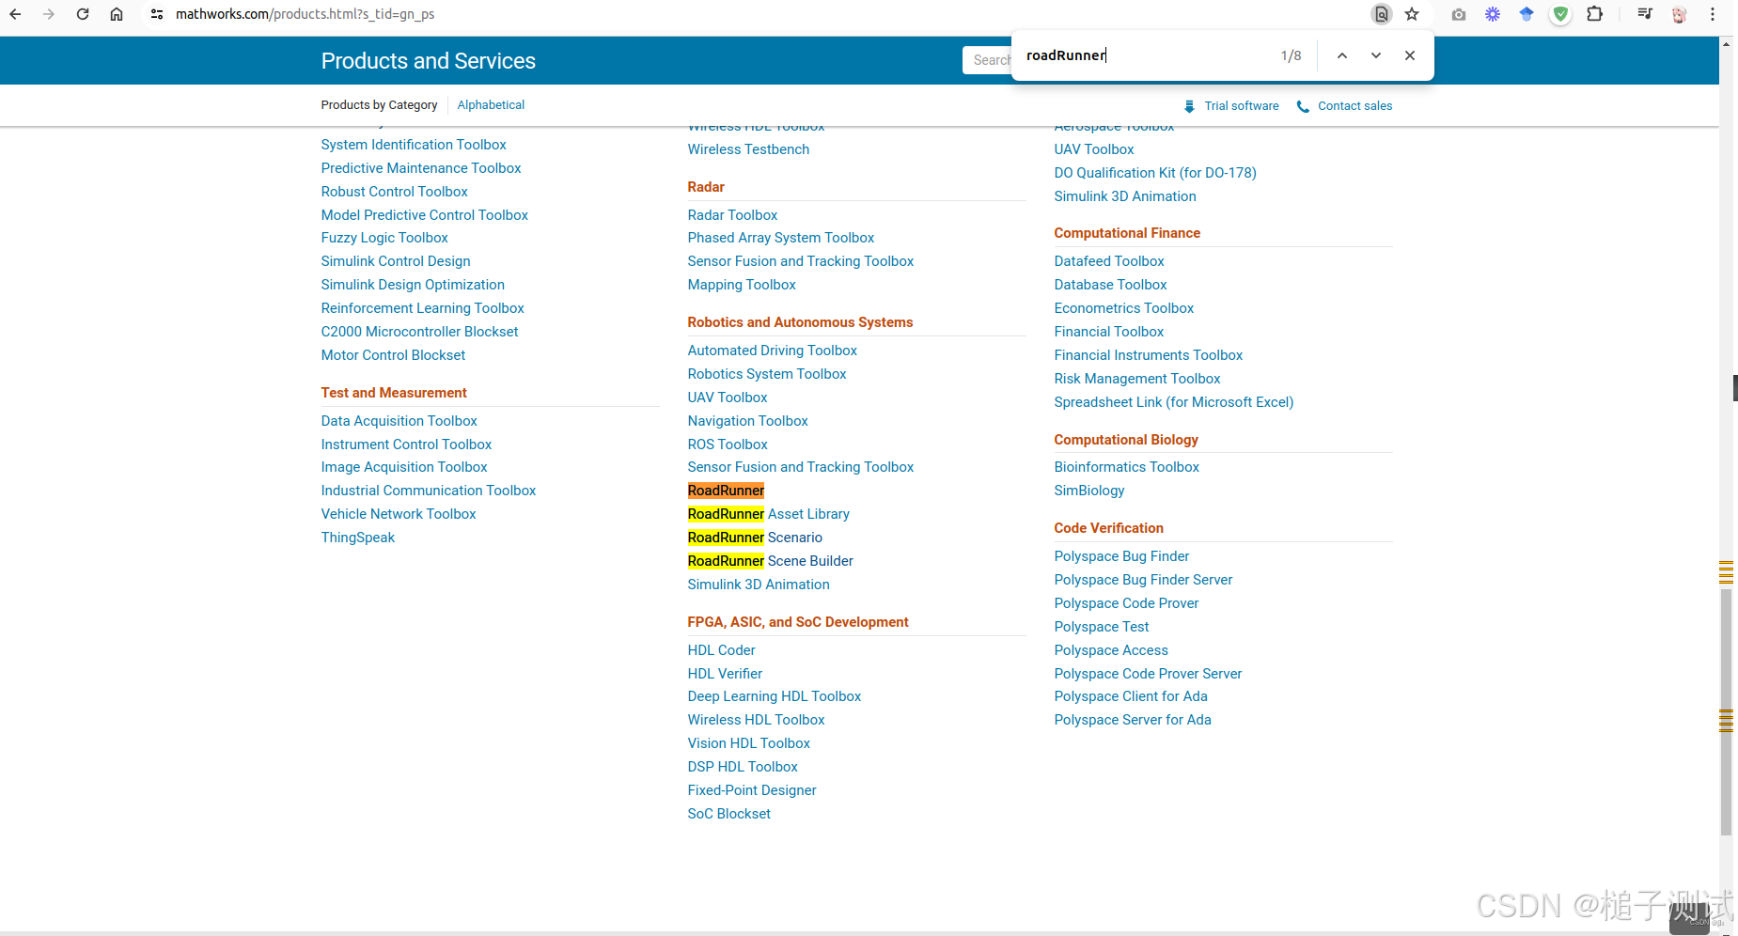Open RoadRunner Asset Library link

(x=768, y=514)
